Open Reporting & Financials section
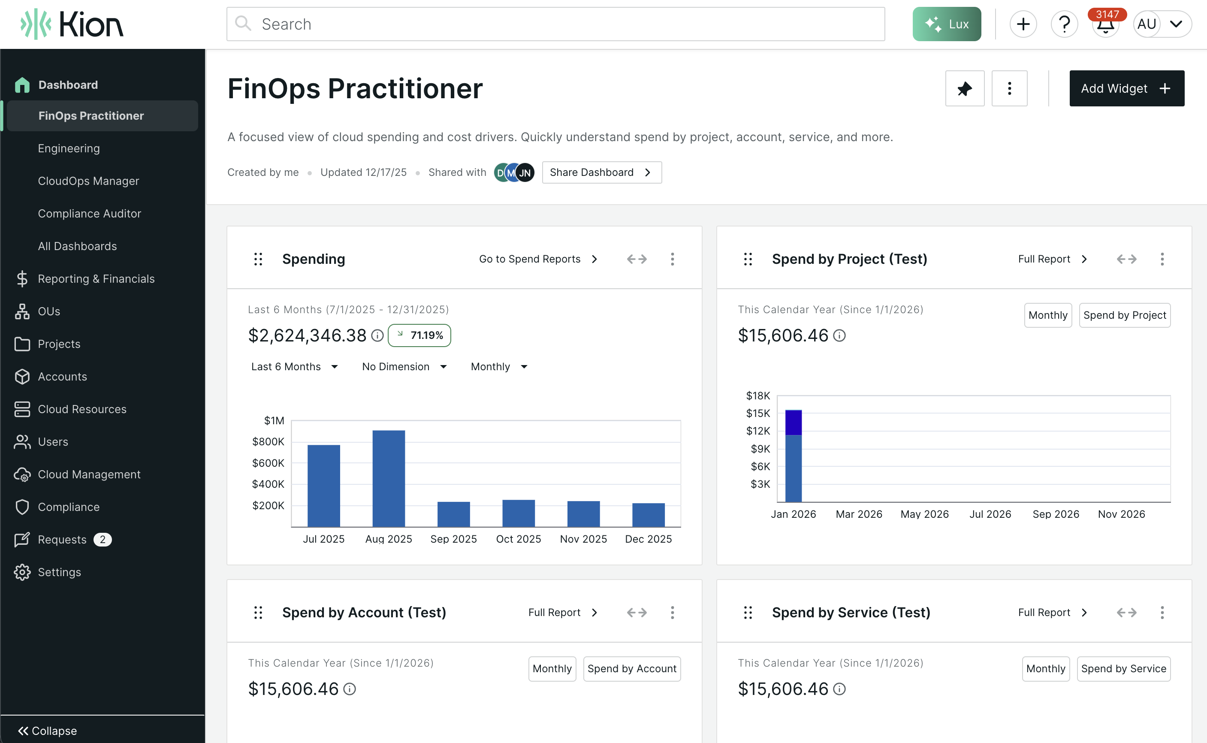The height and width of the screenshot is (743, 1207). [x=96, y=279]
